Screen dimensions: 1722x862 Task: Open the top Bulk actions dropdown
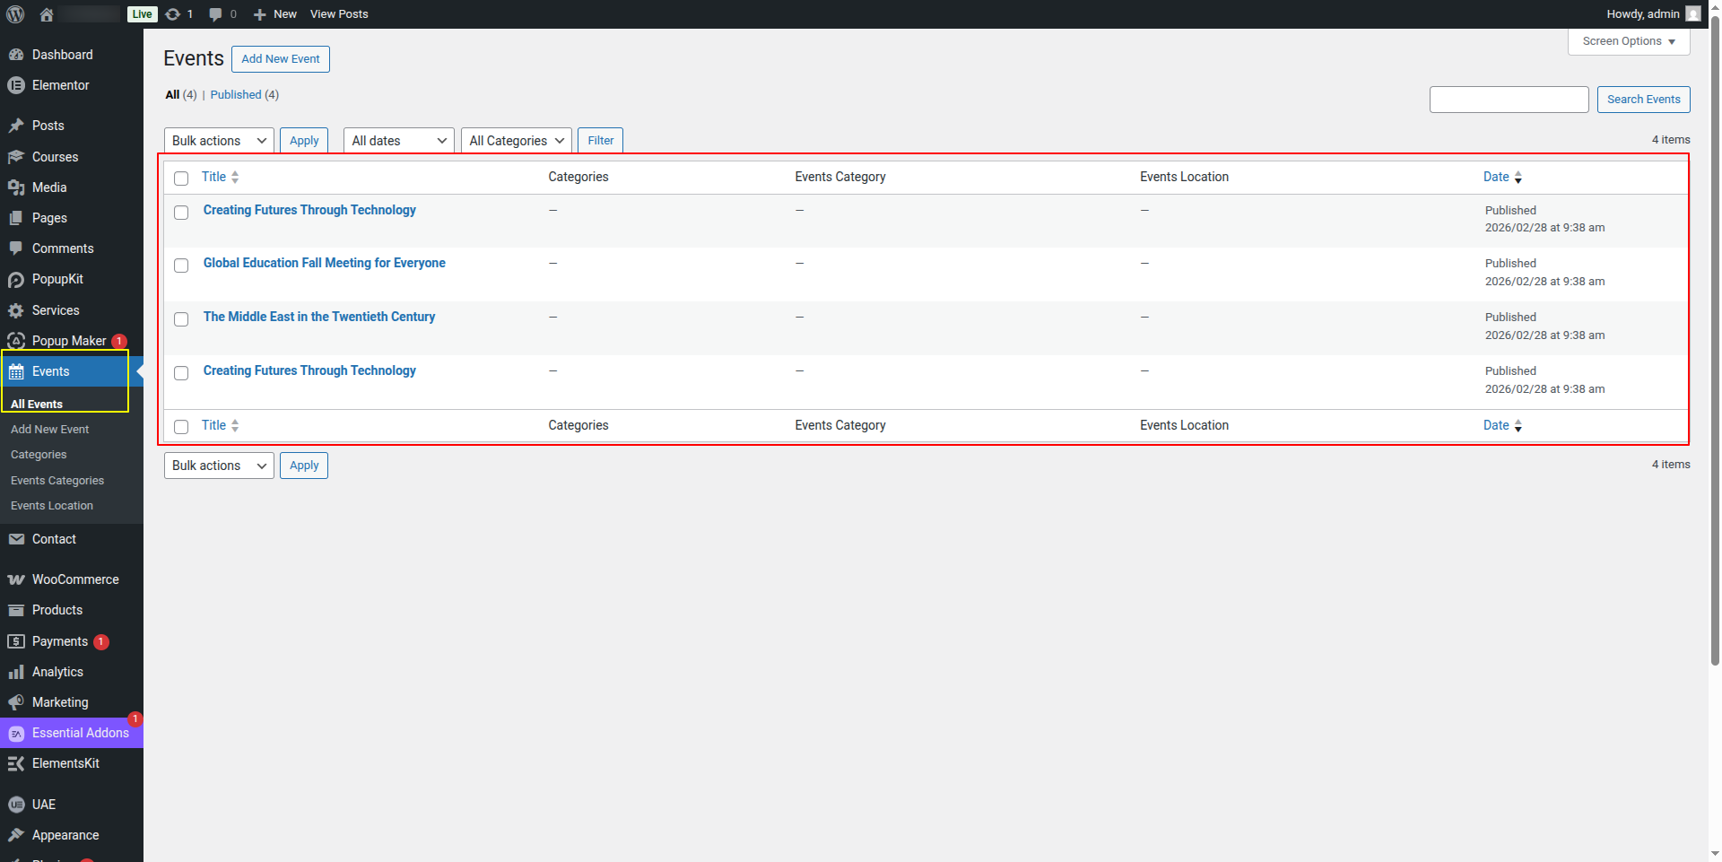click(x=219, y=141)
